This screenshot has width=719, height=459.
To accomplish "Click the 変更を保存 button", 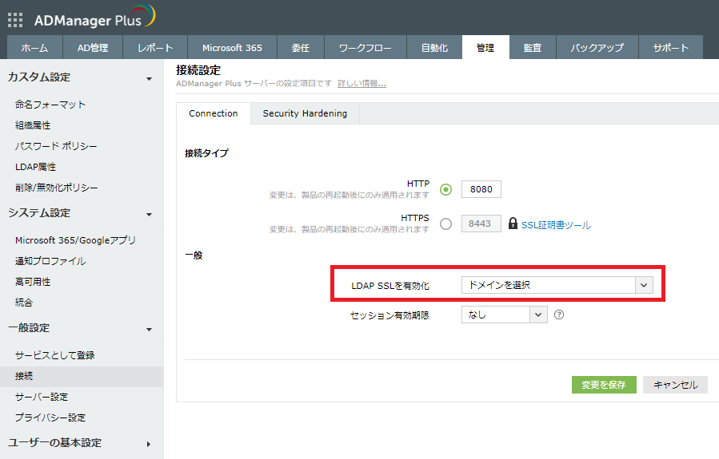I will pyautogui.click(x=604, y=385).
